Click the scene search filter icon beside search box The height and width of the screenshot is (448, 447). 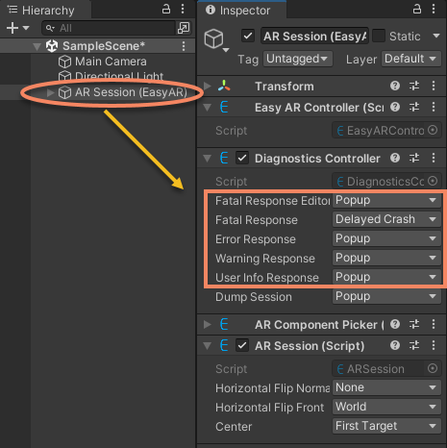184,28
